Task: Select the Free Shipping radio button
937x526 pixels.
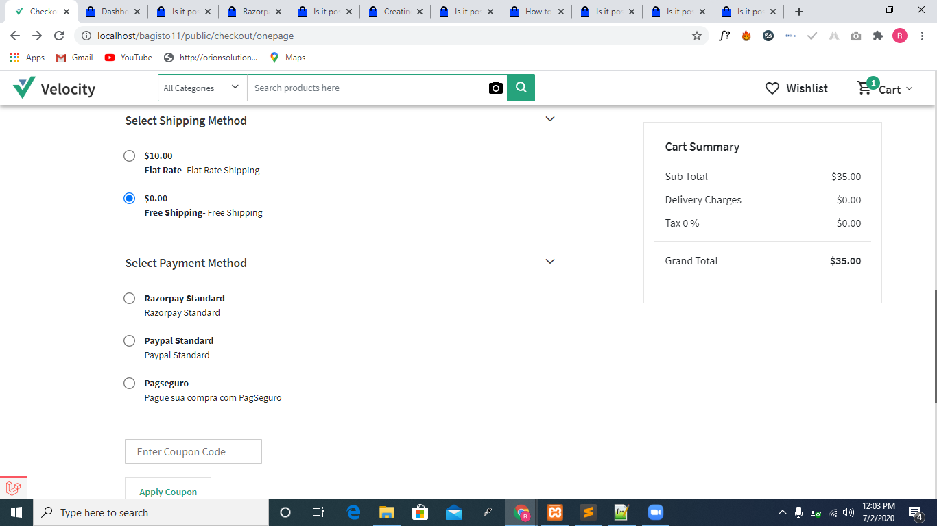Action: (129, 198)
